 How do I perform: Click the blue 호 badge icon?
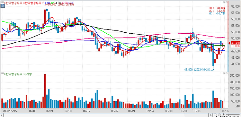tap(3, 6)
